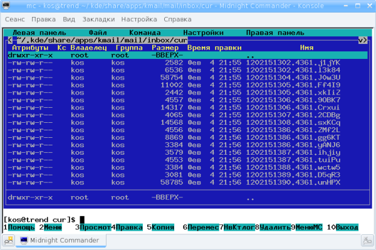Click the Время правки column header
This screenshot has height=250, width=376.
[x=214, y=48]
